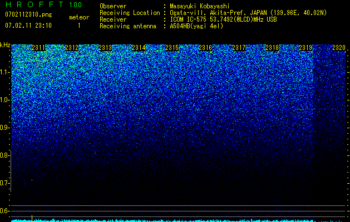Click the 0.6 kHz axis label
This screenshot has height=222, width=350.
[5, 211]
